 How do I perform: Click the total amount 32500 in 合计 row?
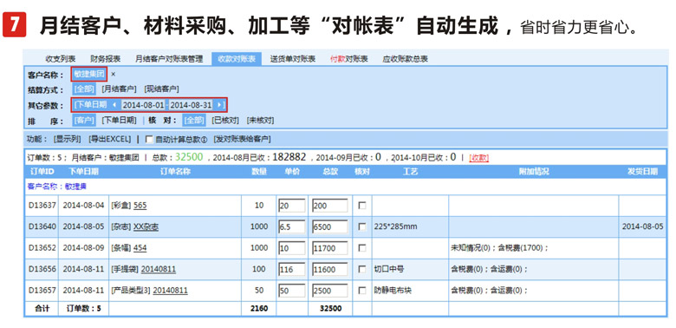(331, 308)
